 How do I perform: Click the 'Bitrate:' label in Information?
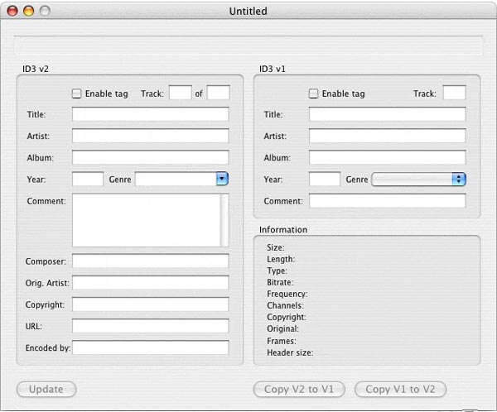pos(280,282)
